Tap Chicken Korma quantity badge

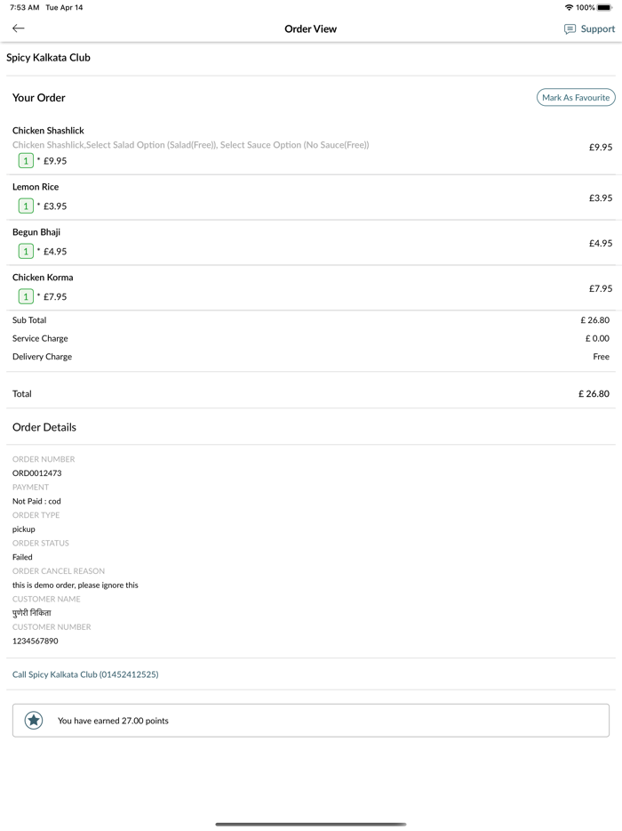26,297
